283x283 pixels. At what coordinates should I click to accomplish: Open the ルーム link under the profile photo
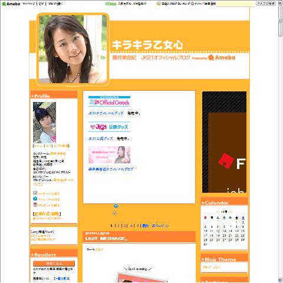38,146
